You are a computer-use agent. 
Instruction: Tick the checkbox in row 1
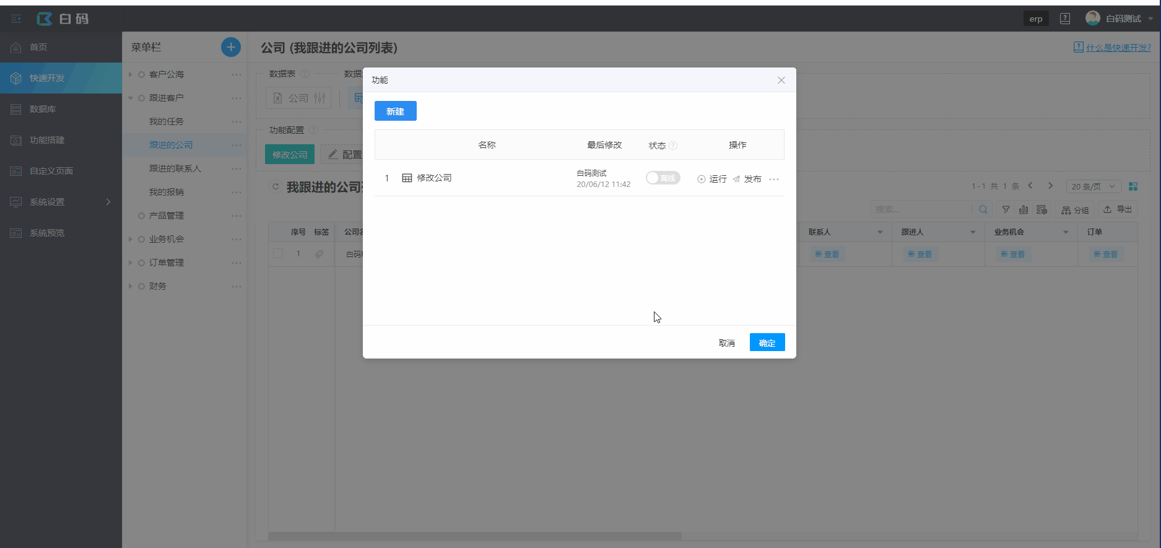278,253
